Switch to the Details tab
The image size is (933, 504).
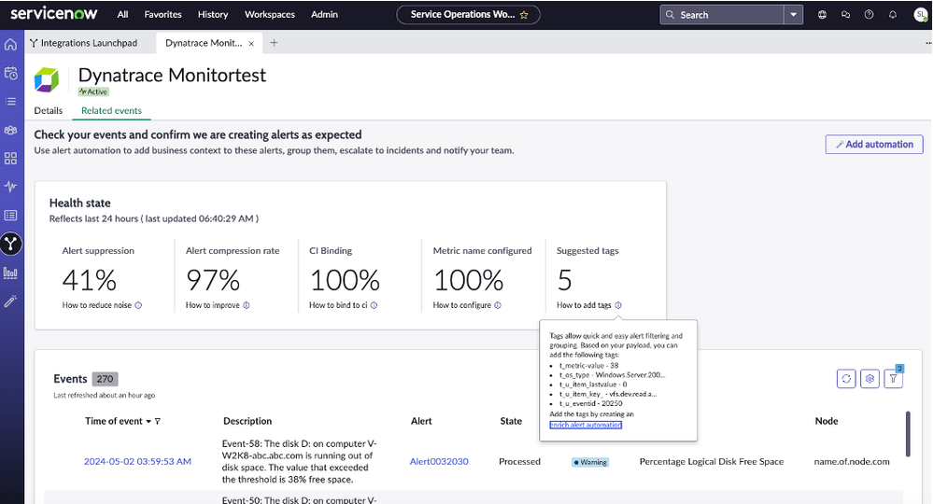coord(49,110)
